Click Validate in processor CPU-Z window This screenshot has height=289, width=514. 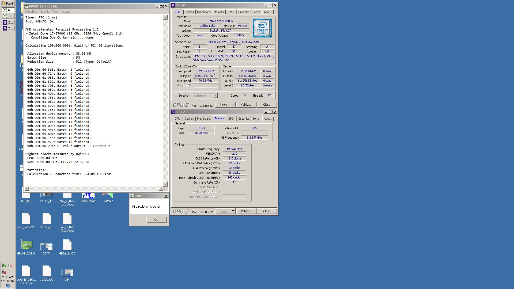click(x=246, y=105)
